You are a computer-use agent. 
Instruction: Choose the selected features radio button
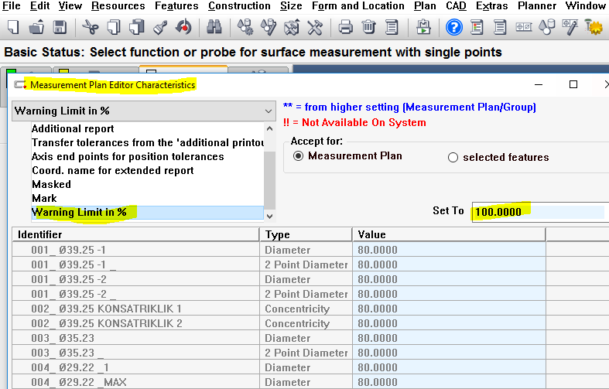tap(453, 158)
